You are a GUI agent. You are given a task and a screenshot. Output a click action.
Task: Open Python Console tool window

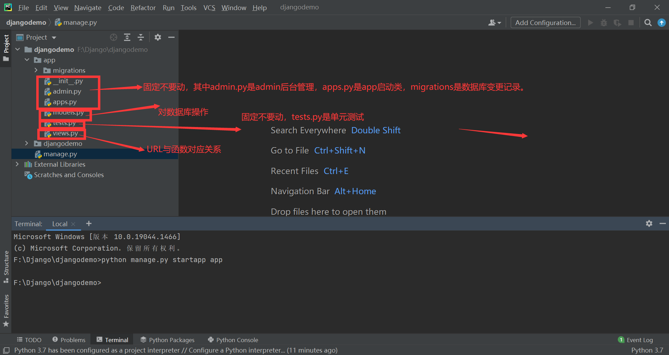point(233,340)
